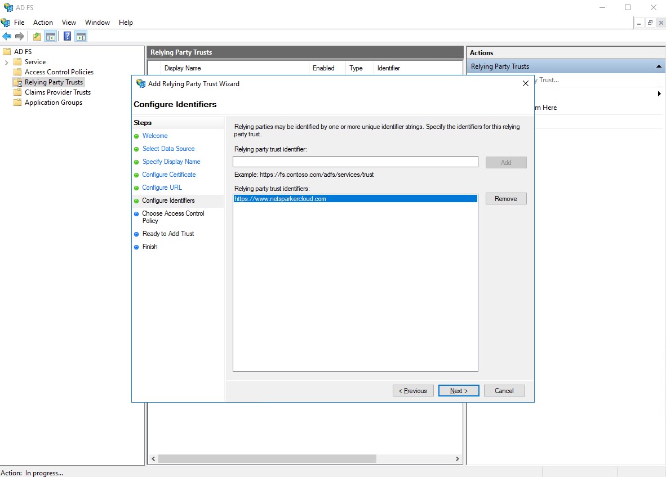The image size is (666, 477).
Task: Remove the selected trust identifier
Action: (505, 198)
